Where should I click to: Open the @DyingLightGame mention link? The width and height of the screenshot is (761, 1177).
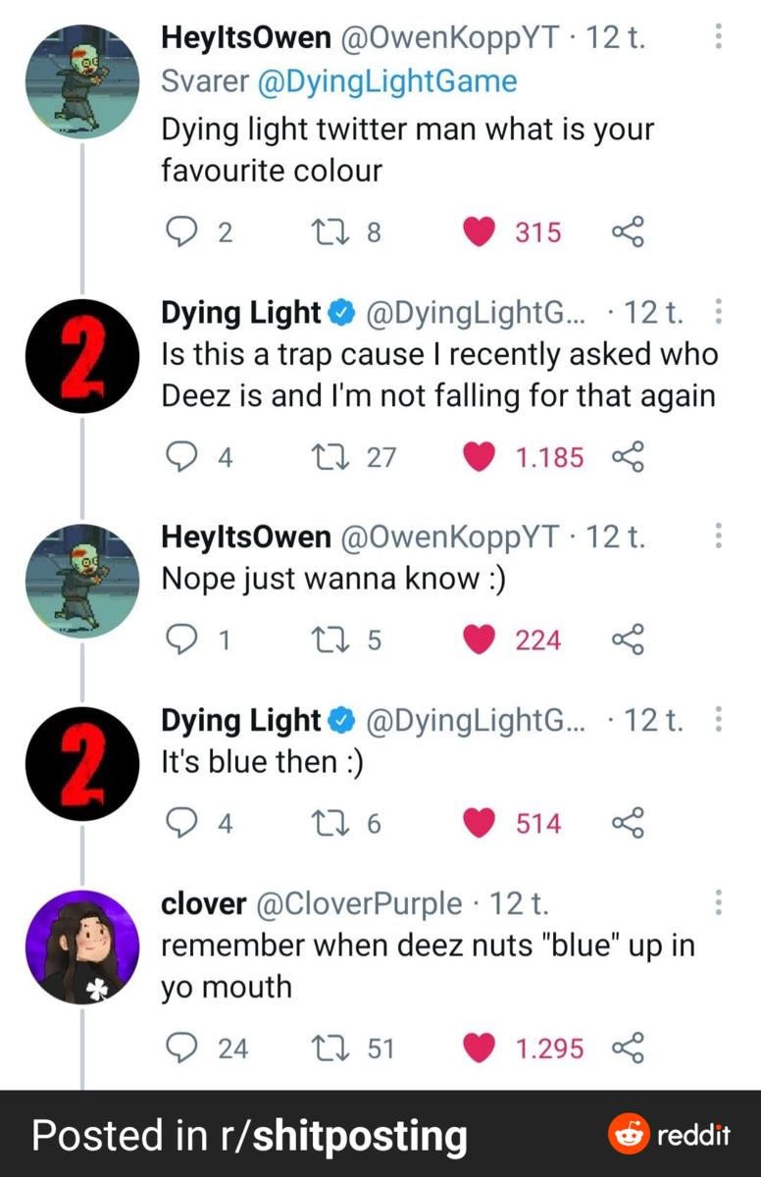point(386,81)
